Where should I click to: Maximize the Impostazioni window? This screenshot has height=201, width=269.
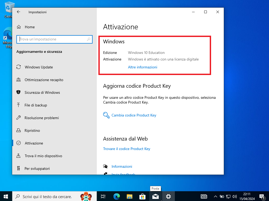coord(206,12)
